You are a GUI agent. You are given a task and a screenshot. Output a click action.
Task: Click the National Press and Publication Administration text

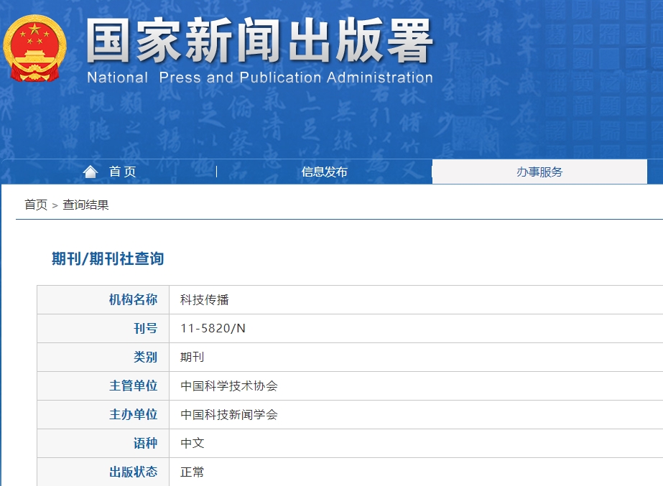[x=259, y=78]
